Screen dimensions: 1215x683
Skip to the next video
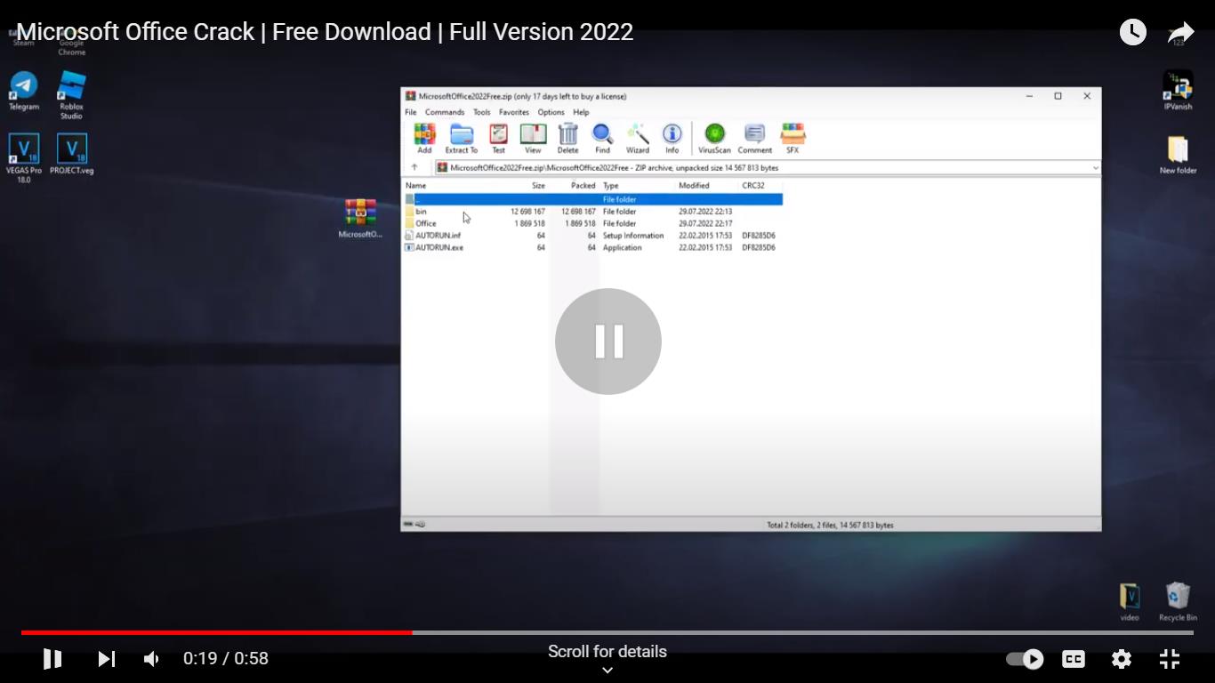[106, 659]
